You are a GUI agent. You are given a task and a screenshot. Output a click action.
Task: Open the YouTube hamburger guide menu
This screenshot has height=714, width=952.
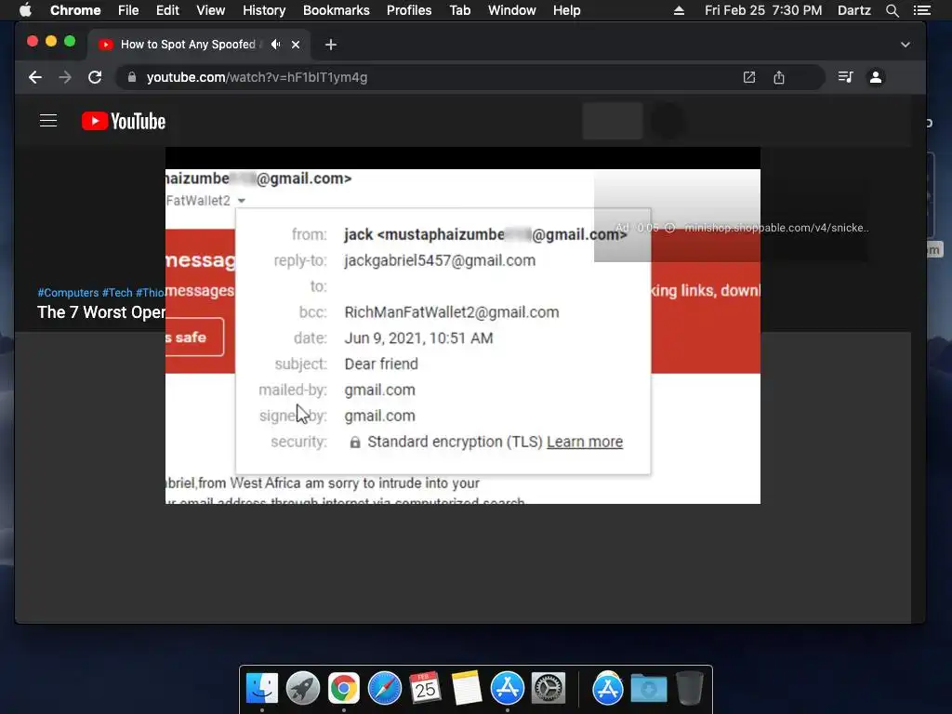tap(48, 121)
